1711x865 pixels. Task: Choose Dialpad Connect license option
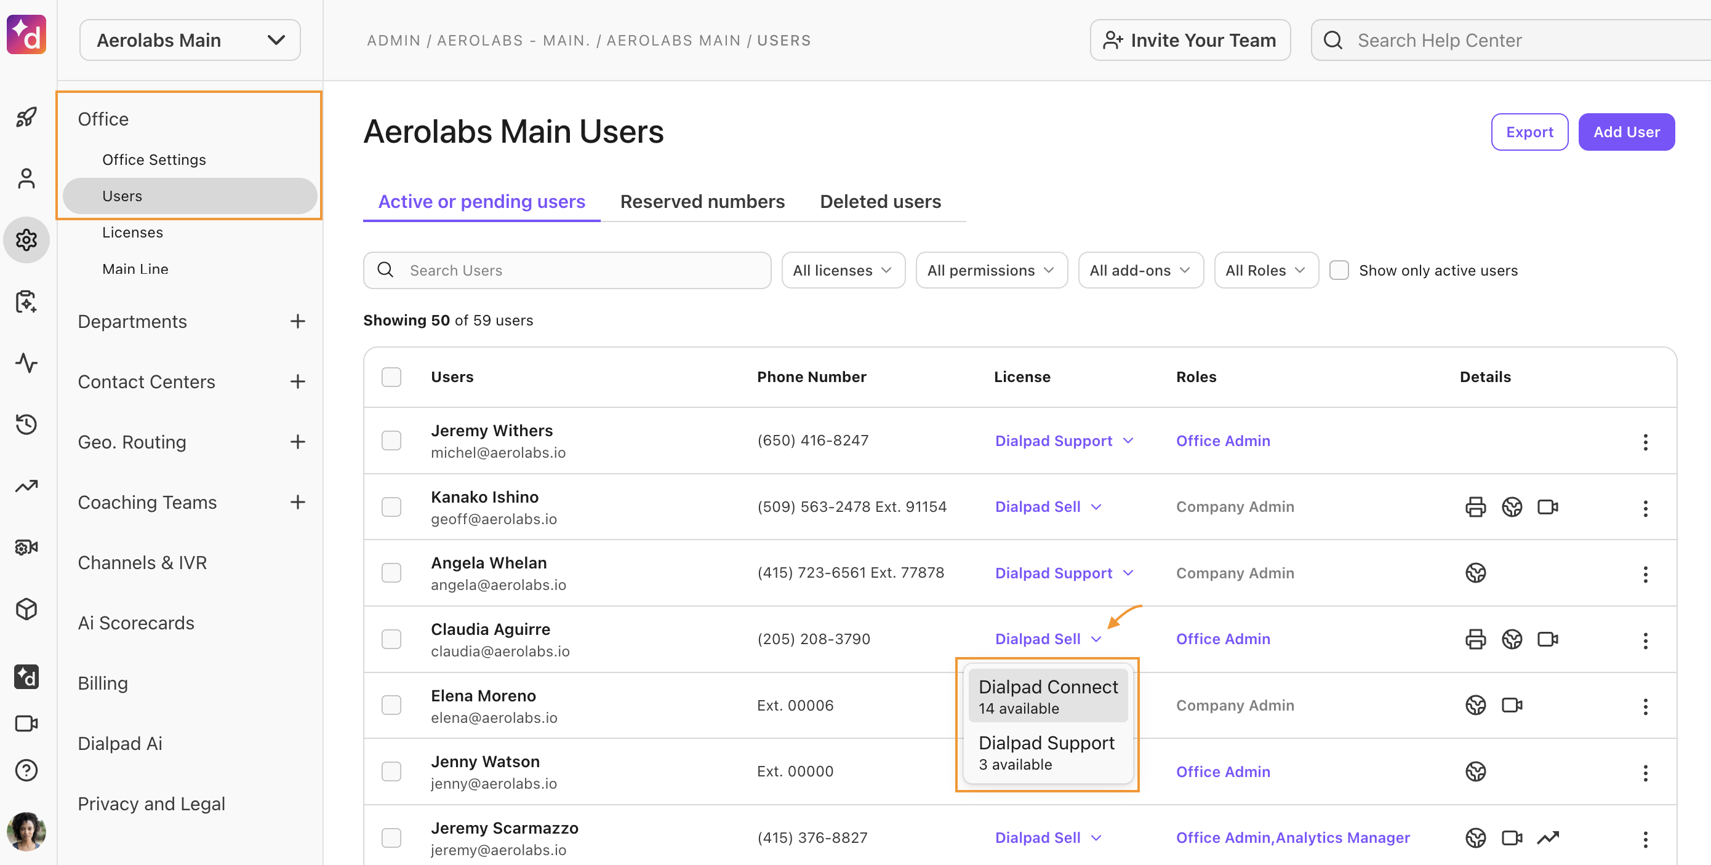coord(1048,696)
